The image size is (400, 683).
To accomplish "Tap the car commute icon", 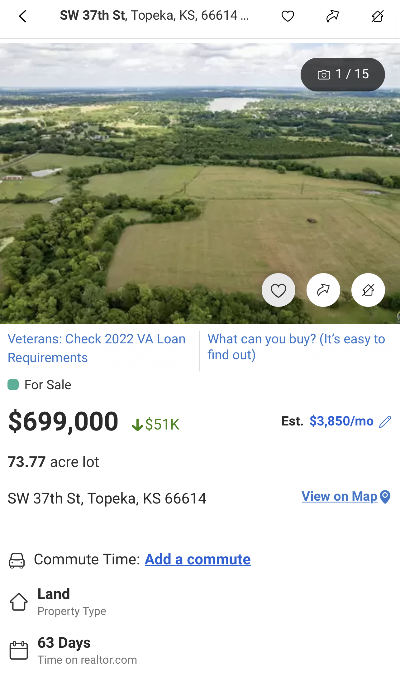I will coord(17,560).
